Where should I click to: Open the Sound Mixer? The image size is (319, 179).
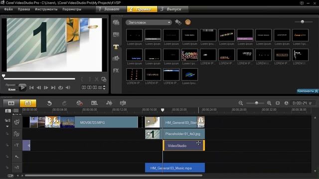[109, 103]
